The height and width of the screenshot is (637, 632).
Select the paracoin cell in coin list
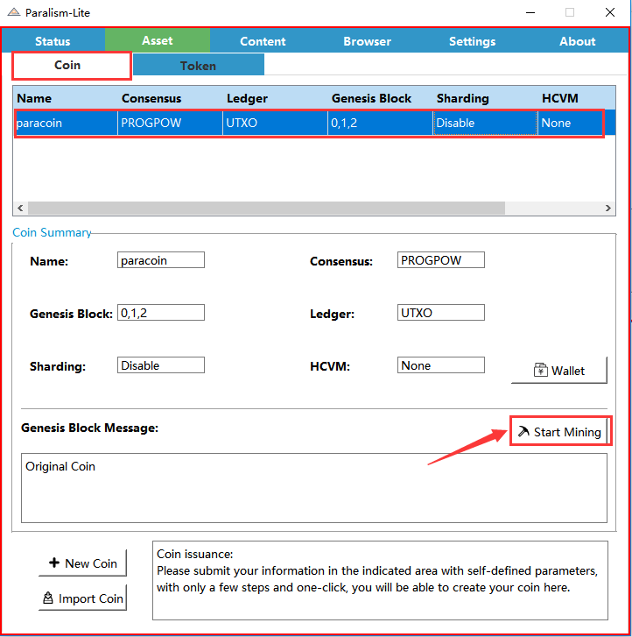[66, 123]
